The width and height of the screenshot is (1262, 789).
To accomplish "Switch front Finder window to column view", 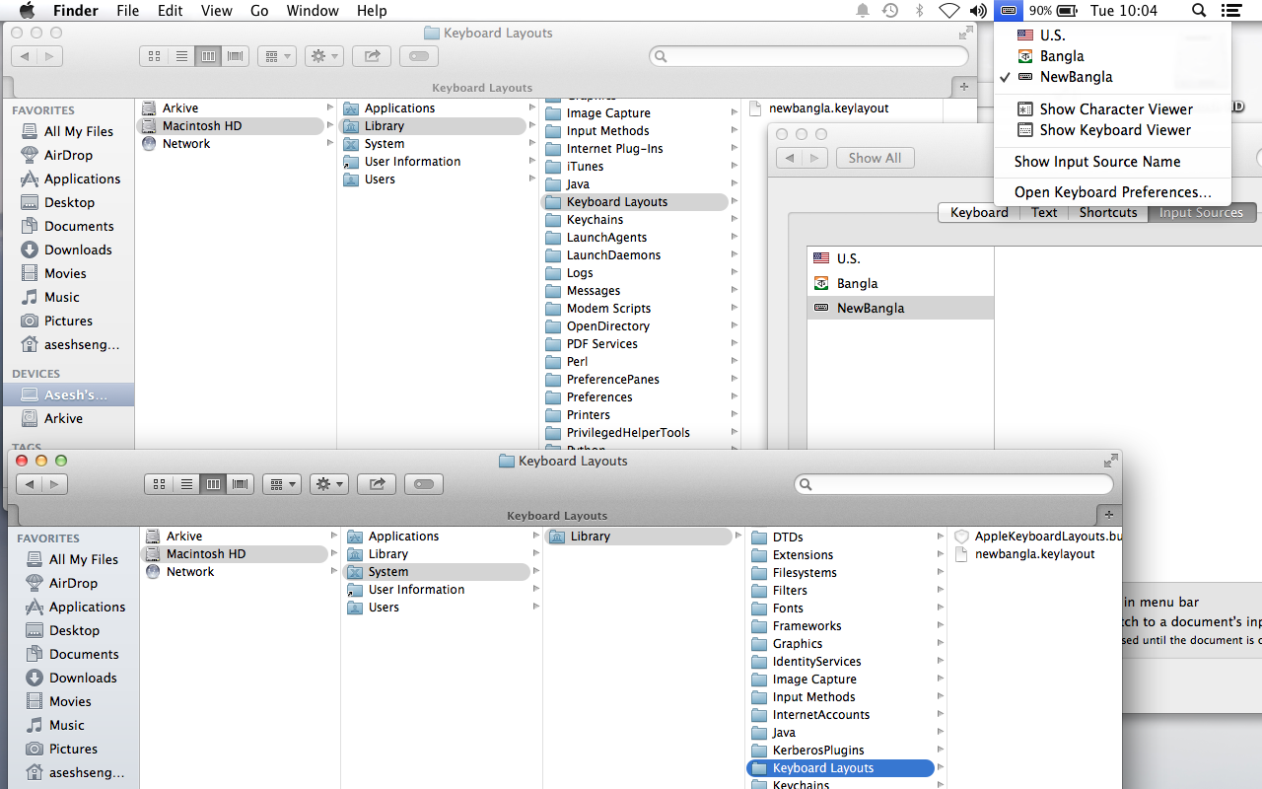I will [x=213, y=484].
